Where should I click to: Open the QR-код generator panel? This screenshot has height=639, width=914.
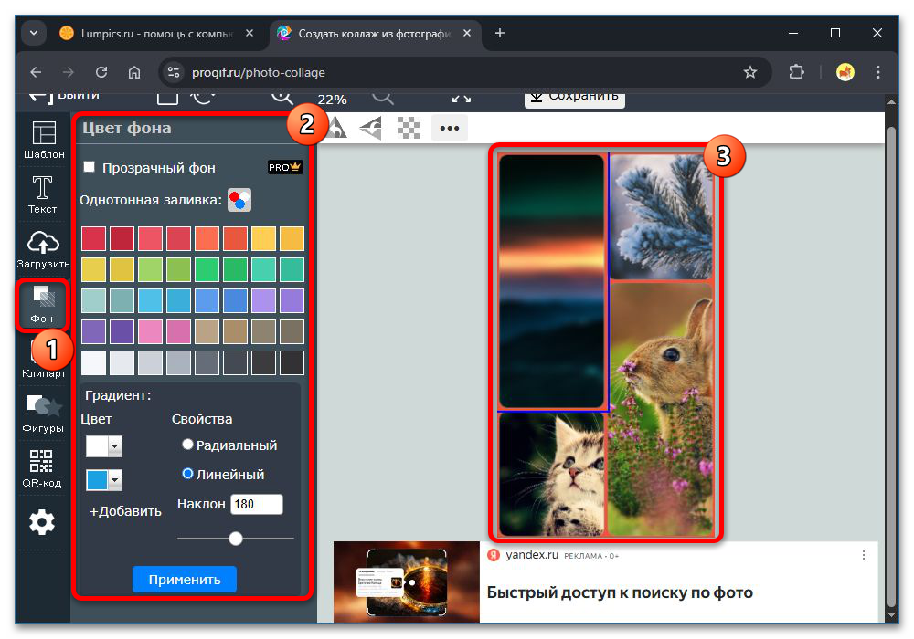[41, 468]
